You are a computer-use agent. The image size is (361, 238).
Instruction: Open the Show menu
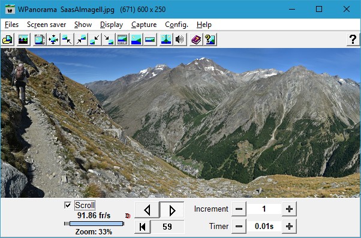83,25
